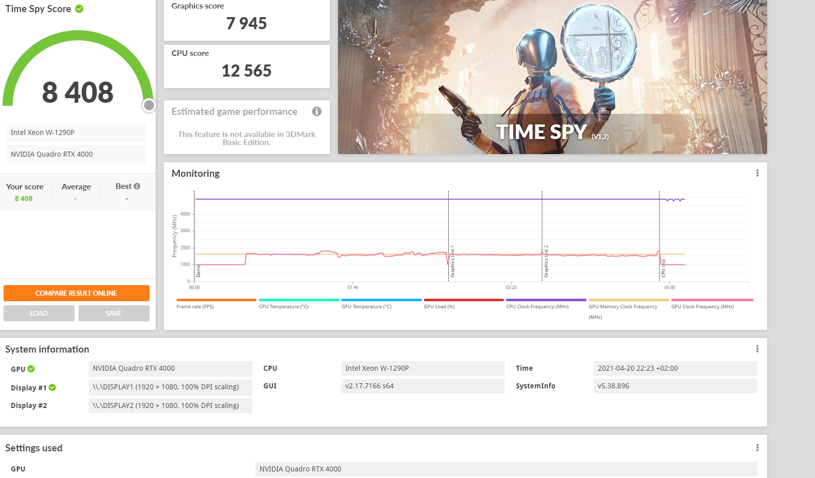Click the GPU Load (%) red legend bar
815x478 pixels.
pyautogui.click(x=463, y=300)
